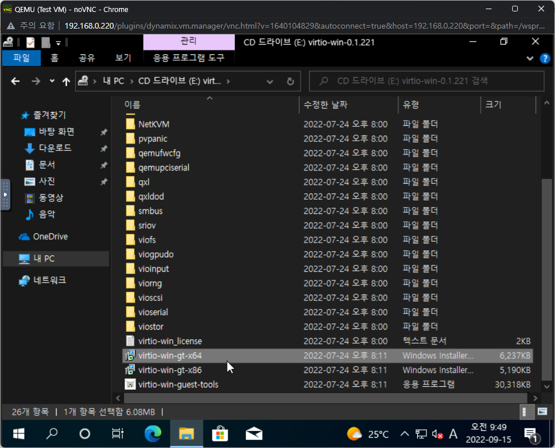The width and height of the screenshot is (555, 448).
Task: Open 다운로드 in the sidebar
Action: coord(55,148)
